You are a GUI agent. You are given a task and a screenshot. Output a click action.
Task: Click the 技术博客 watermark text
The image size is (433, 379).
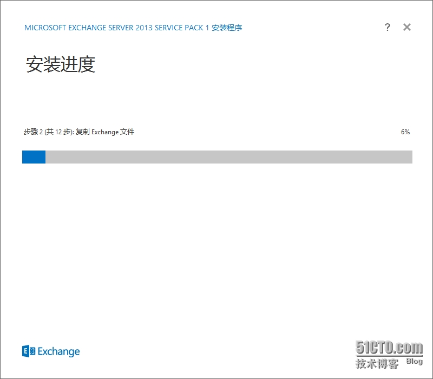tap(377, 363)
